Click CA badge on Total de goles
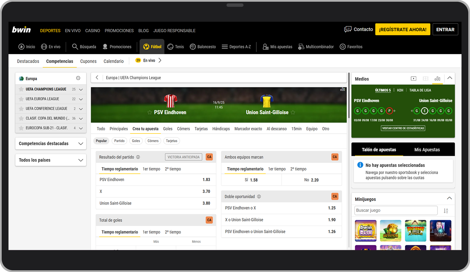 [x=209, y=220]
